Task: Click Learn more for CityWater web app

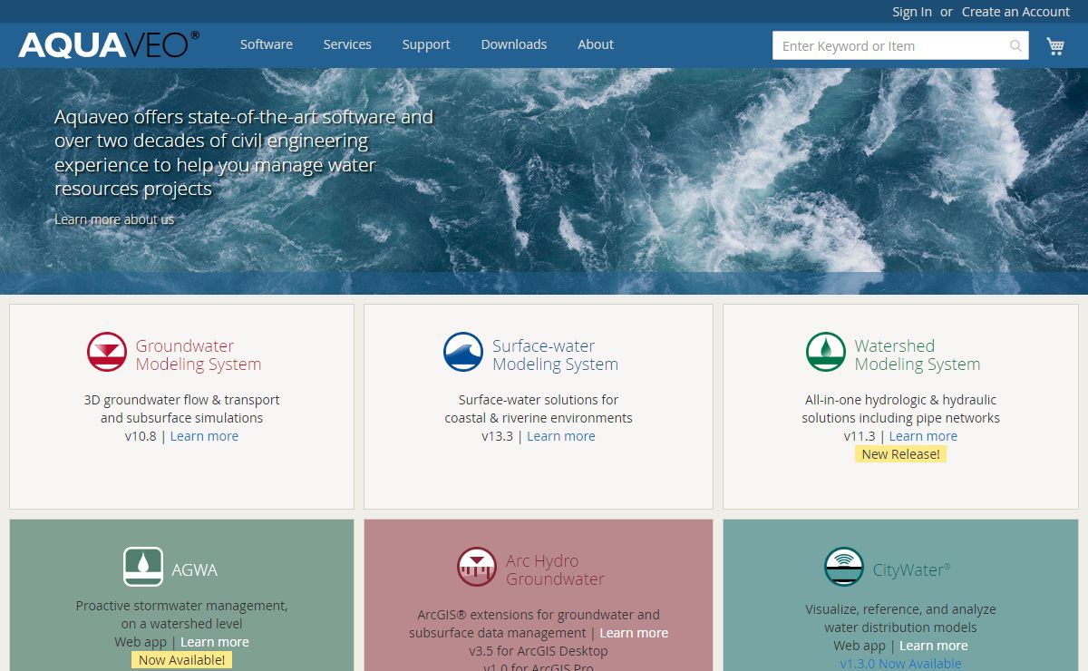Action: pos(934,646)
